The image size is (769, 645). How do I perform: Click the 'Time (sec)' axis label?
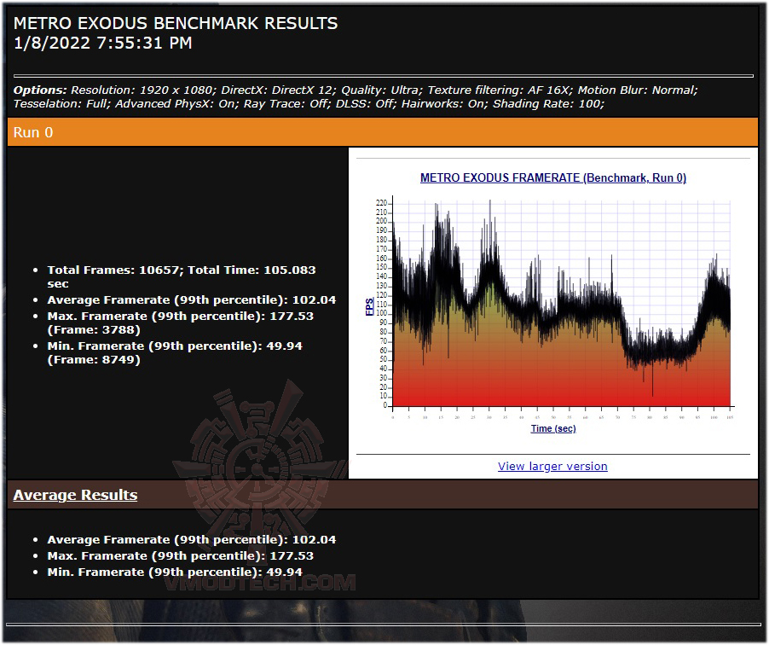[553, 428]
